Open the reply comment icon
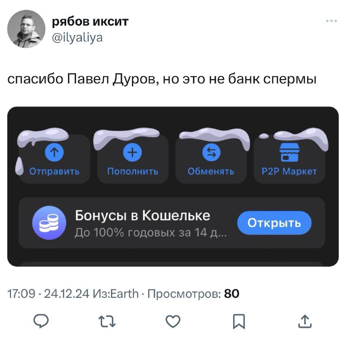The width and height of the screenshot is (346, 338). pyautogui.click(x=41, y=321)
